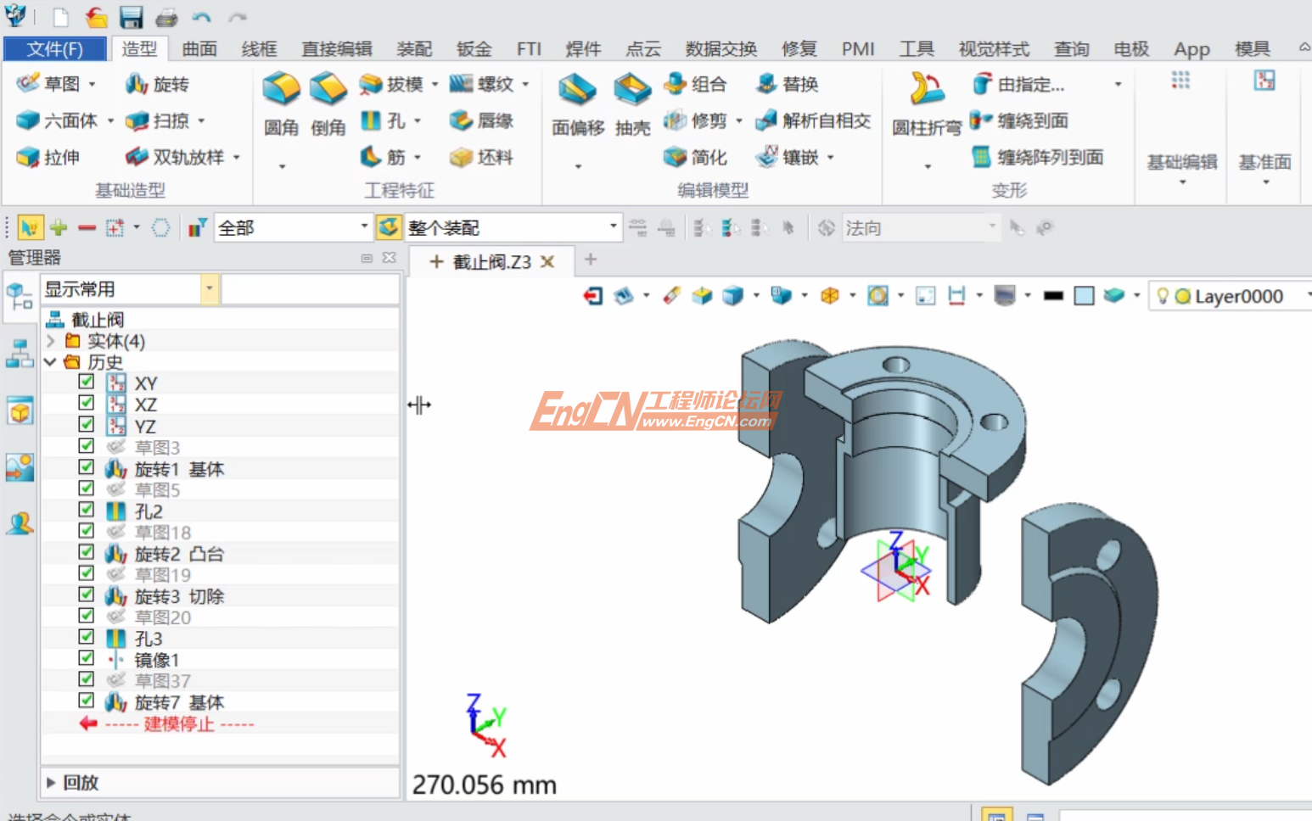Click the plus to open a new document tab
The height and width of the screenshot is (821, 1312).
(592, 260)
